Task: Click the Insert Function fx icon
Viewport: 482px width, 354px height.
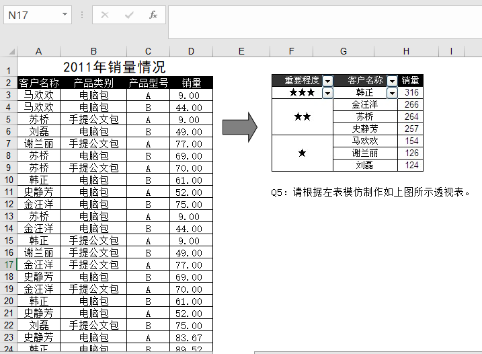Action: [x=153, y=15]
